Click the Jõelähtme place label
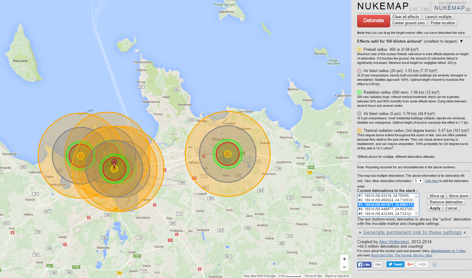This screenshot has height=278, width=472. coord(283,162)
